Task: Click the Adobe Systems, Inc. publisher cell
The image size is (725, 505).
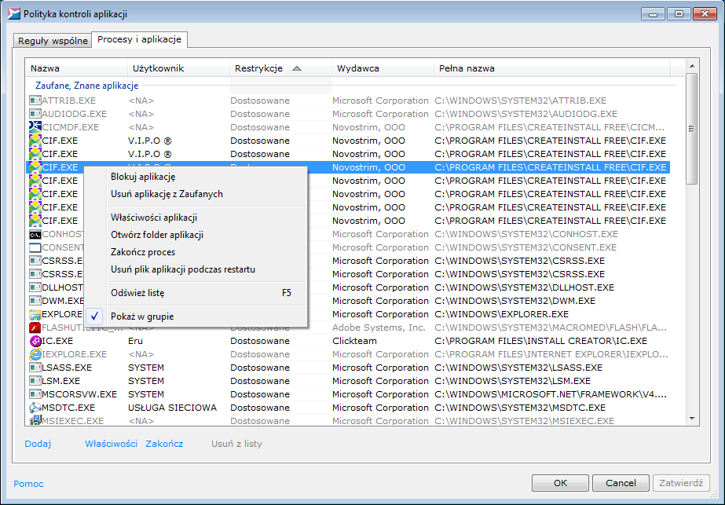Action: 379,328
